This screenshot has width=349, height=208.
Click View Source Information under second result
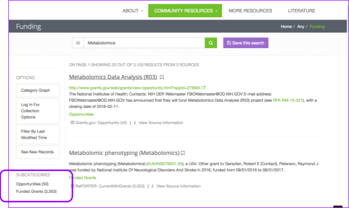[x=178, y=186]
